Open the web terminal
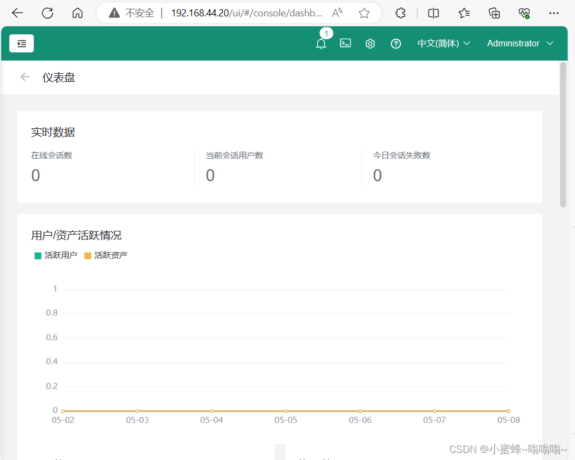The width and height of the screenshot is (575, 460). tap(346, 43)
